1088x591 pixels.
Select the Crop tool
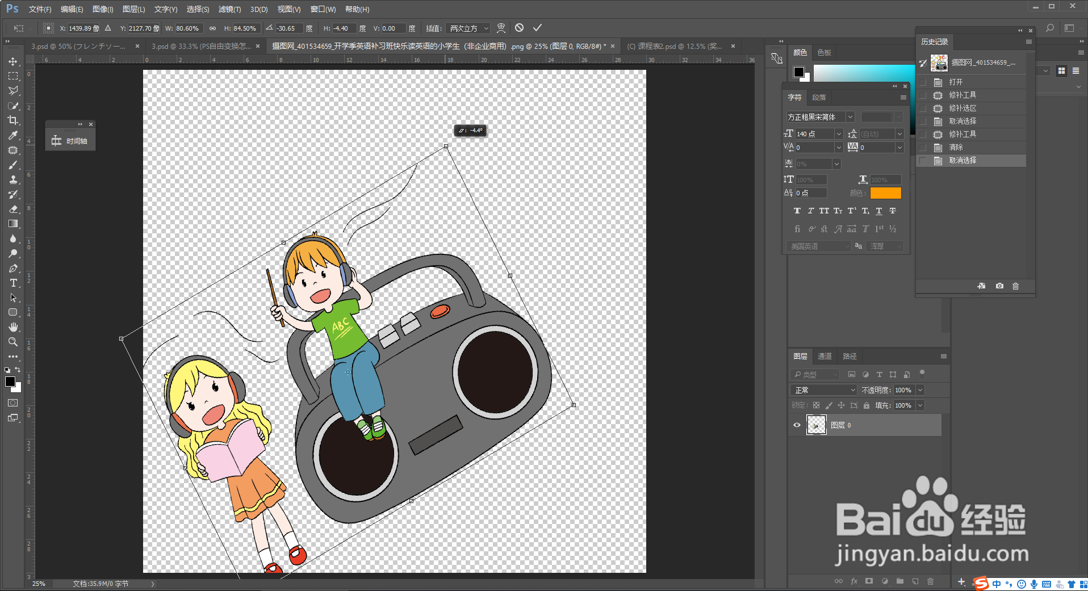coord(12,120)
